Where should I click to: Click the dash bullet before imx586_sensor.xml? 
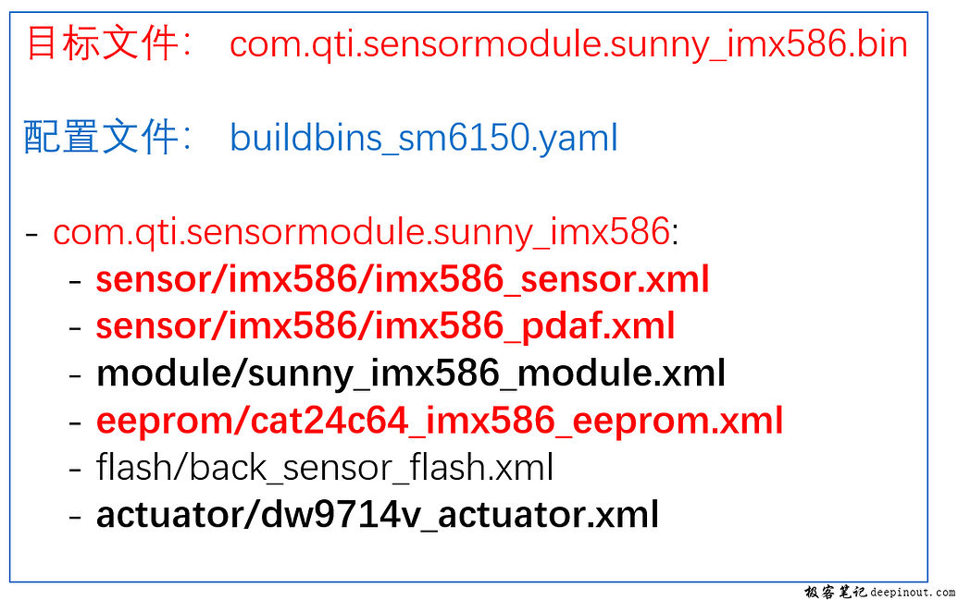[x=76, y=280]
